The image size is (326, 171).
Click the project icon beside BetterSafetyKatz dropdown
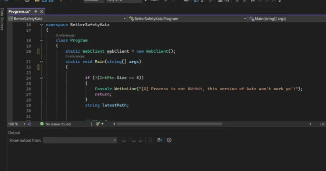click(10, 19)
